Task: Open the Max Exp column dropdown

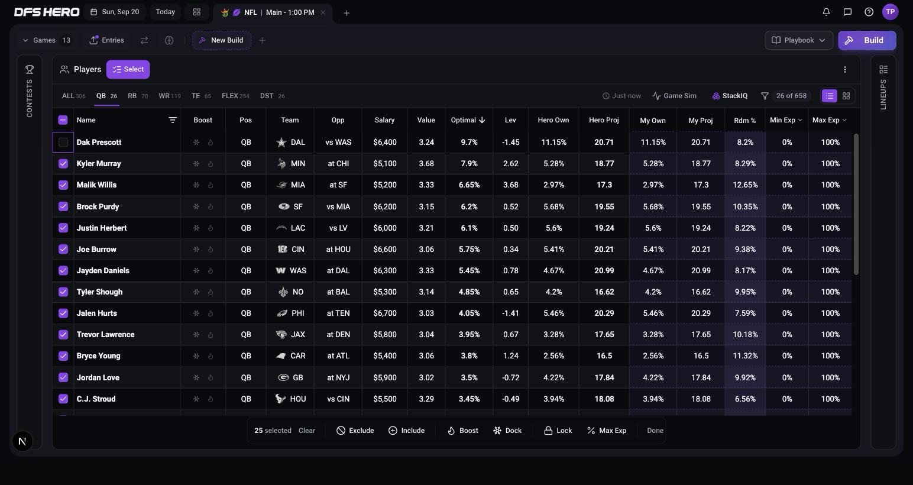Action: (830, 120)
